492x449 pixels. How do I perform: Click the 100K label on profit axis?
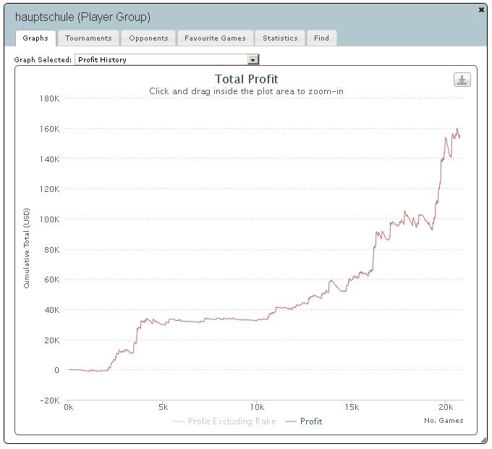tap(49, 219)
